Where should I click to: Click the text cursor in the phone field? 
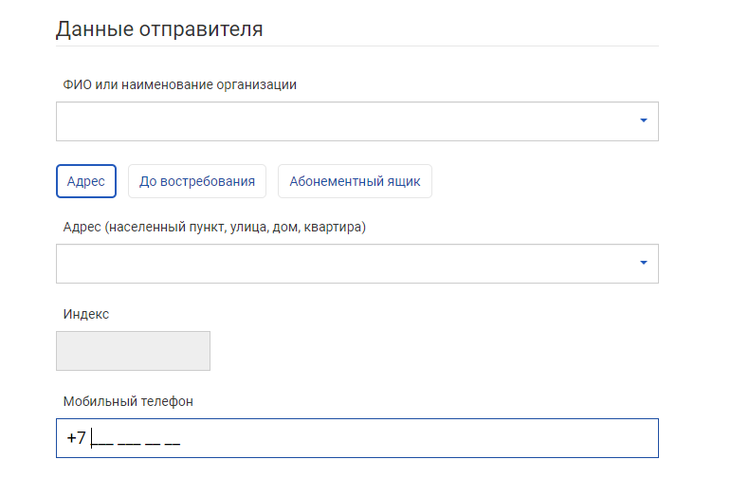[92, 438]
